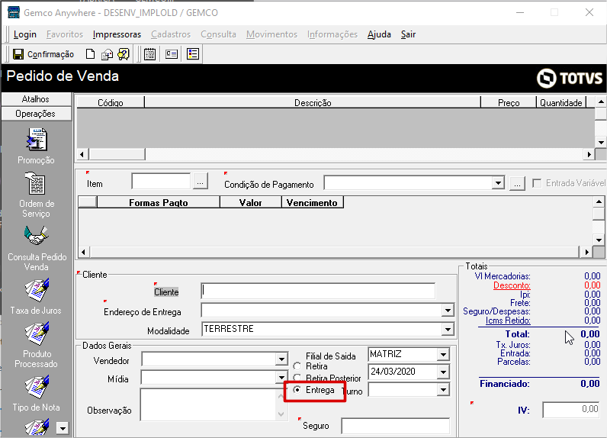Select the Entrega radio button
The height and width of the screenshot is (438, 607).
pyautogui.click(x=297, y=390)
